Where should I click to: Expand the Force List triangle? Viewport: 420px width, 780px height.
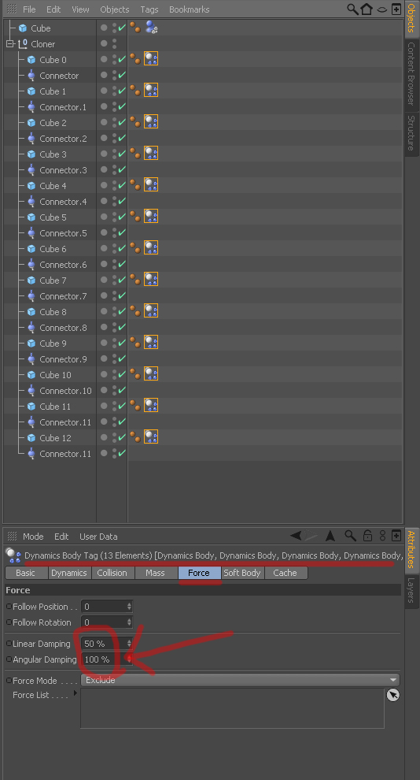(x=76, y=693)
